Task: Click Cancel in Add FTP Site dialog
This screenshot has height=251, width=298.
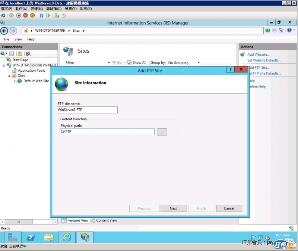Action: (229, 208)
